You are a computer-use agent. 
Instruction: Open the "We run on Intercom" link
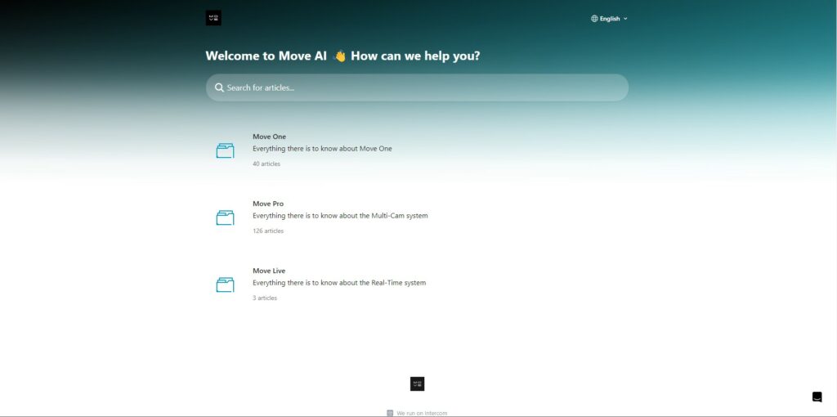click(417, 413)
